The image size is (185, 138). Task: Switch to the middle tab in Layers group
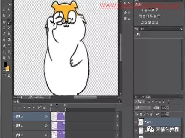pyautogui.click(x=142, y=97)
